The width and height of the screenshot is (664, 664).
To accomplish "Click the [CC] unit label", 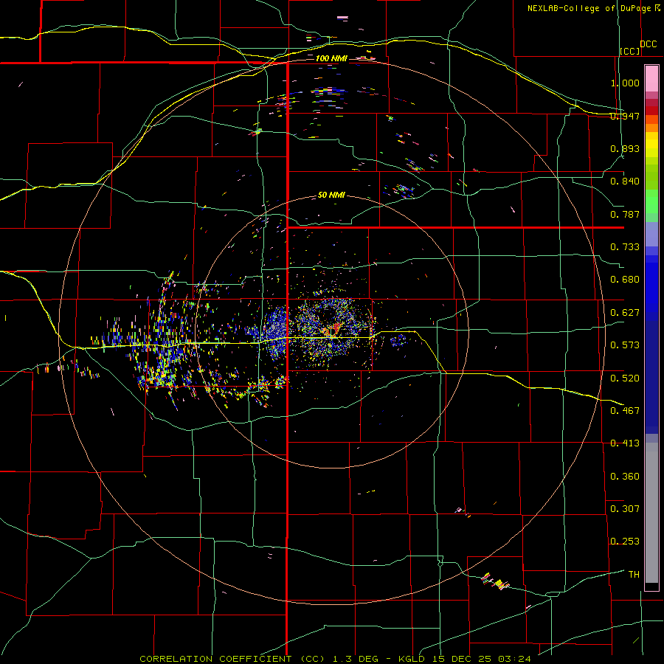I will coord(630,51).
